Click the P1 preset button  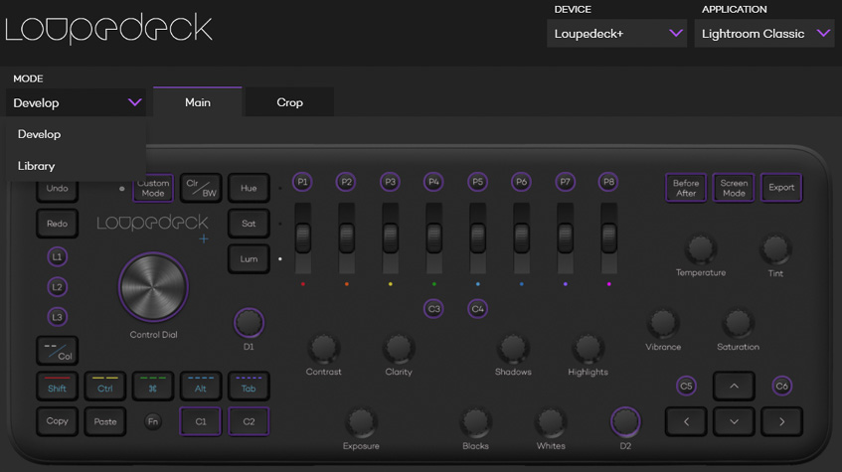click(x=302, y=182)
